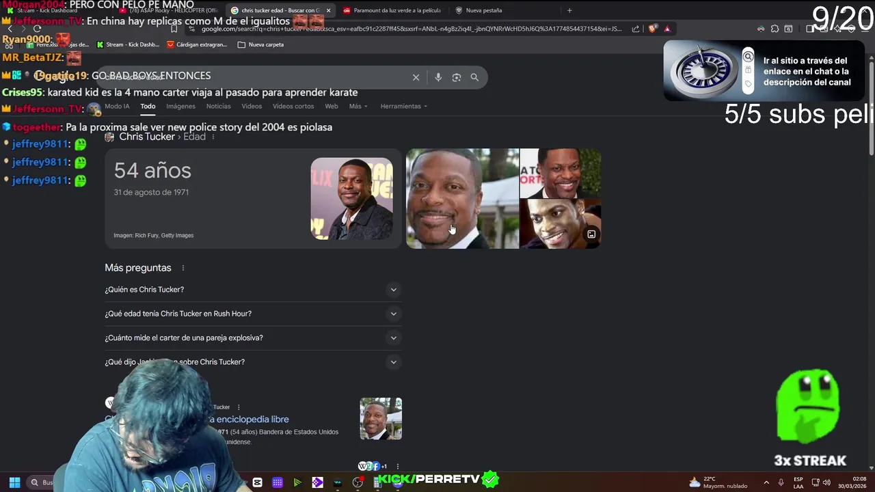Select the Web search filter
The image size is (875, 492).
click(x=332, y=106)
